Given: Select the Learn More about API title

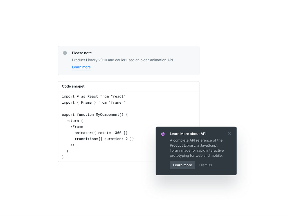Looking at the screenshot, I should tap(188, 134).
